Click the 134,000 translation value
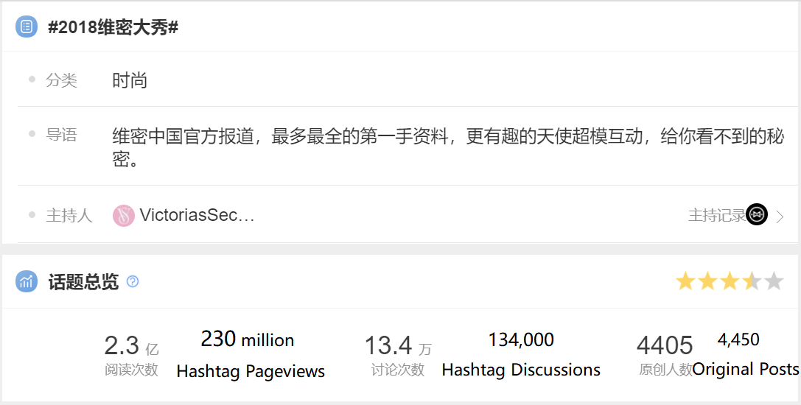Image resolution: width=801 pixels, height=405 pixels. click(521, 339)
